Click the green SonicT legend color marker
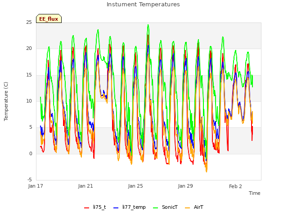The height and width of the screenshot is (216, 288). pyautogui.click(x=155, y=208)
